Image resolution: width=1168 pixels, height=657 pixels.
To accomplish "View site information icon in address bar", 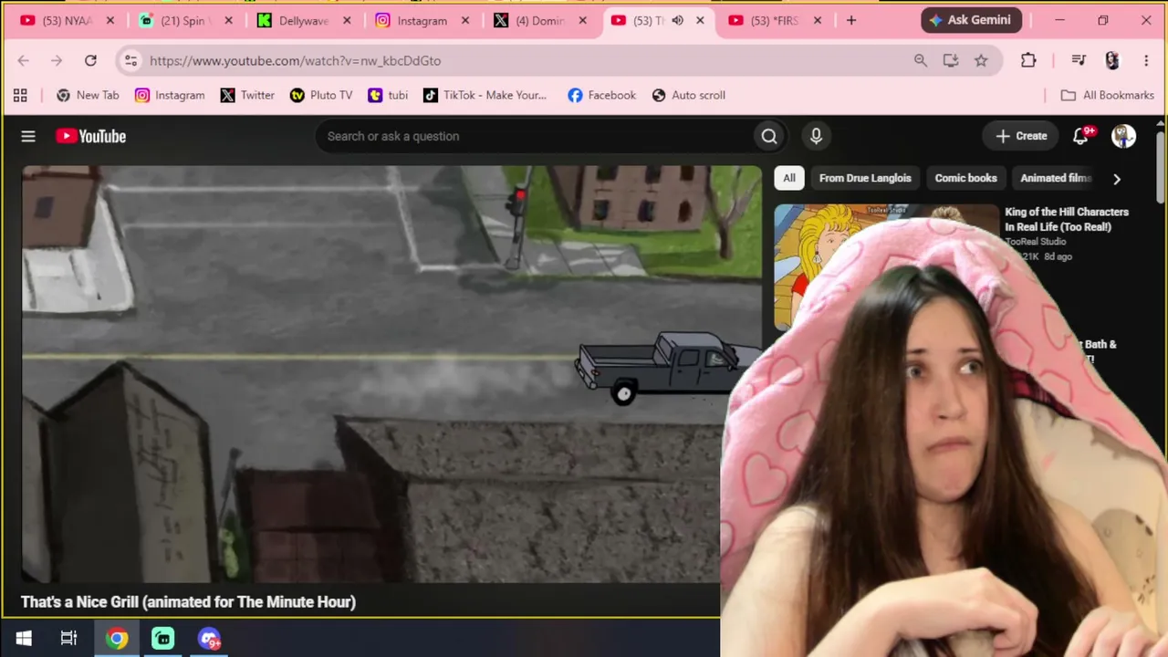I will pos(130,60).
